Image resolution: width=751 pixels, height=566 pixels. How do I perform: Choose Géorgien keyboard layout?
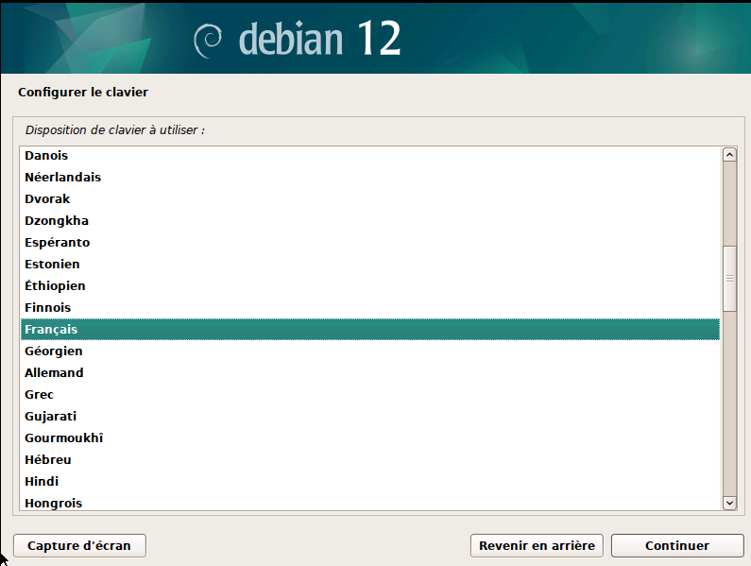tap(369, 352)
